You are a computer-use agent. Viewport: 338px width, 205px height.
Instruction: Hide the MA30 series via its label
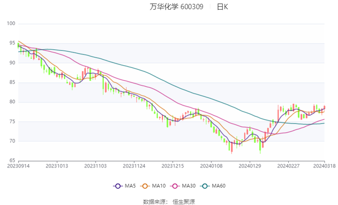click(x=188, y=186)
